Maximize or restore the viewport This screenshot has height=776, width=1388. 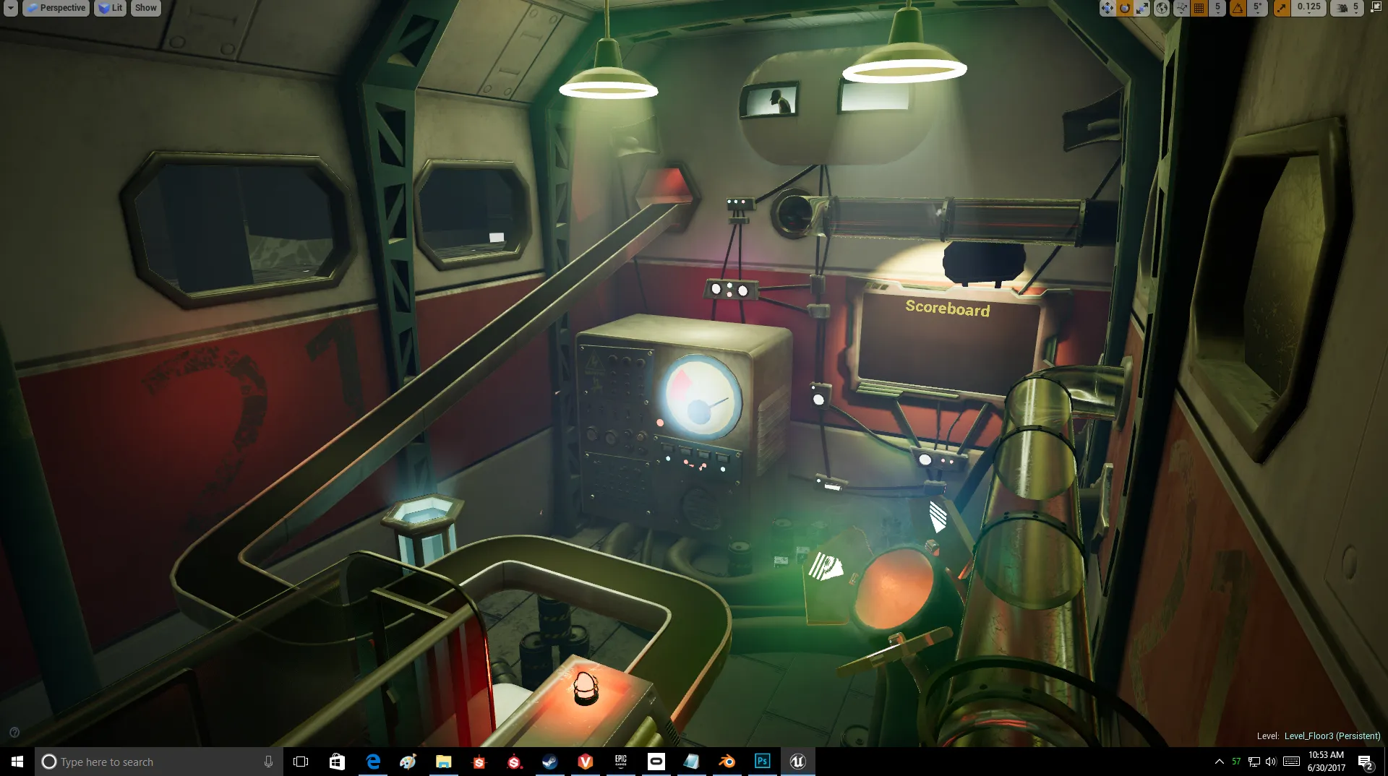click(1376, 8)
